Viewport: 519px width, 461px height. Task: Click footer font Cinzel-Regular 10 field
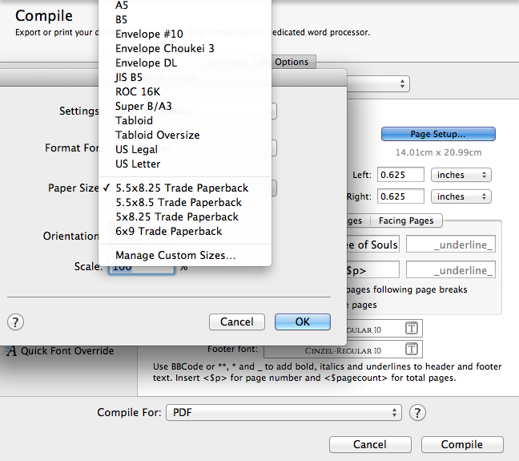pyautogui.click(x=343, y=350)
